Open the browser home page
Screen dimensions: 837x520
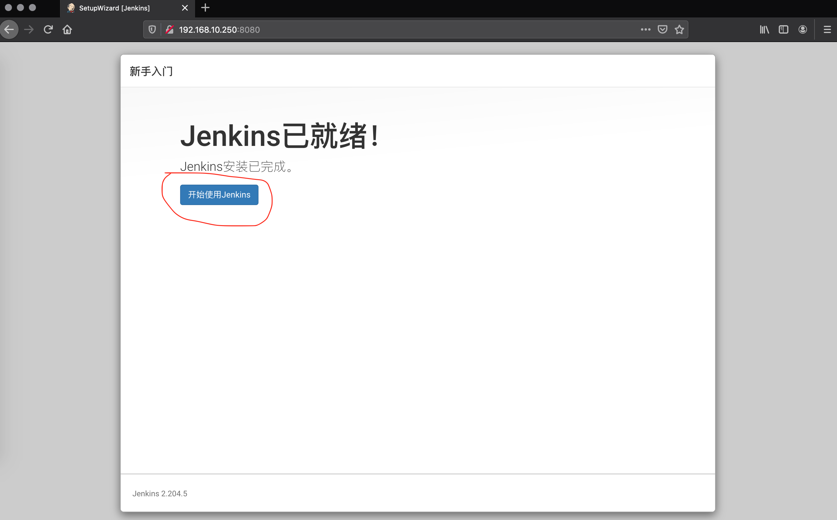coord(68,30)
